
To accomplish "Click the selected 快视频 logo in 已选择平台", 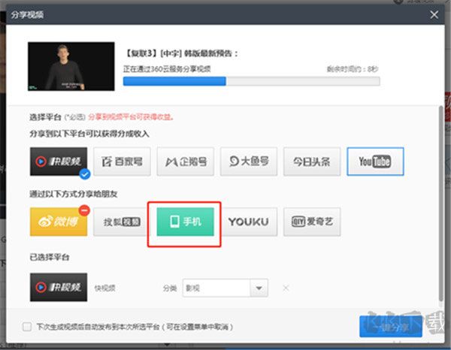I will (x=59, y=287).
